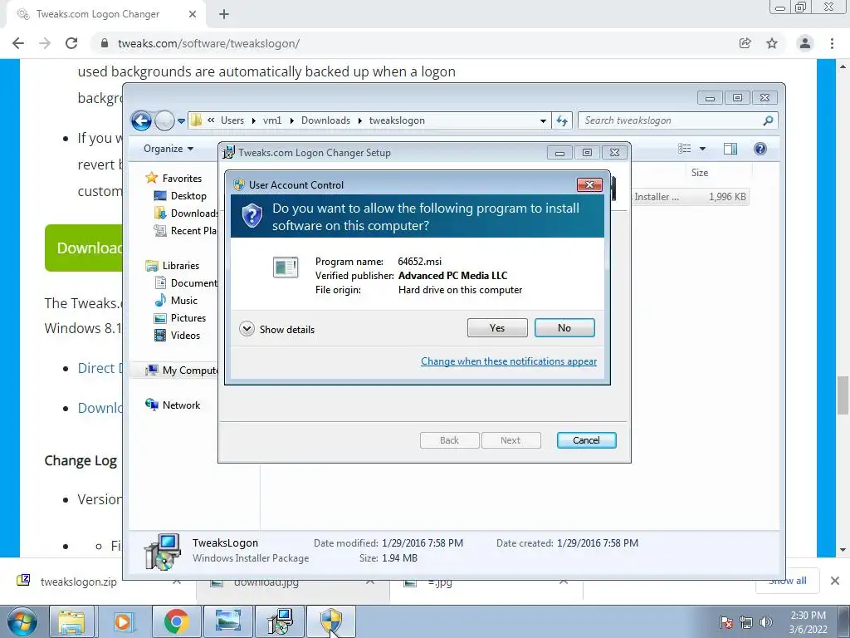Click the UAC shield question icon
The width and height of the screenshot is (850, 638).
click(252, 215)
